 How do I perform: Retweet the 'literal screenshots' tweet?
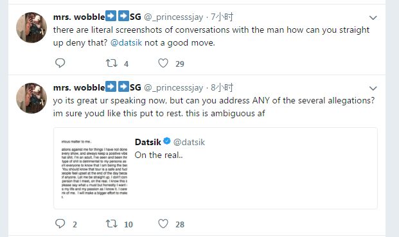click(x=111, y=63)
